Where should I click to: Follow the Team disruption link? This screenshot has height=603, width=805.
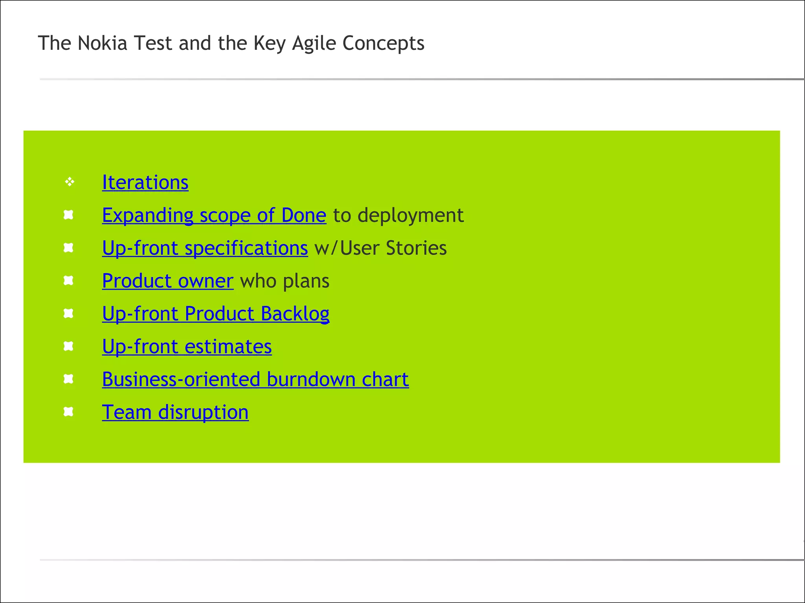(175, 412)
